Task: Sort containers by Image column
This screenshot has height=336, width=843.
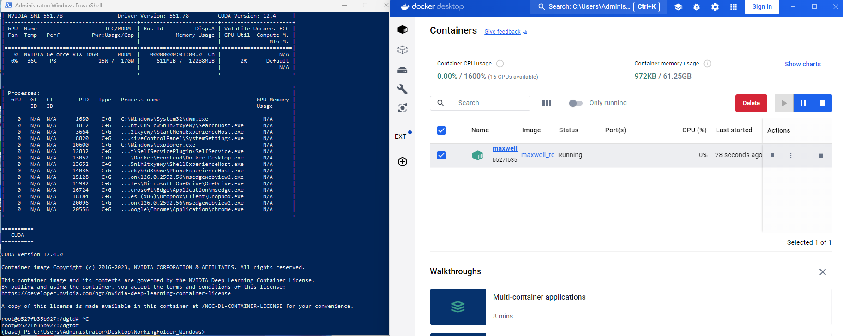Action: point(531,130)
